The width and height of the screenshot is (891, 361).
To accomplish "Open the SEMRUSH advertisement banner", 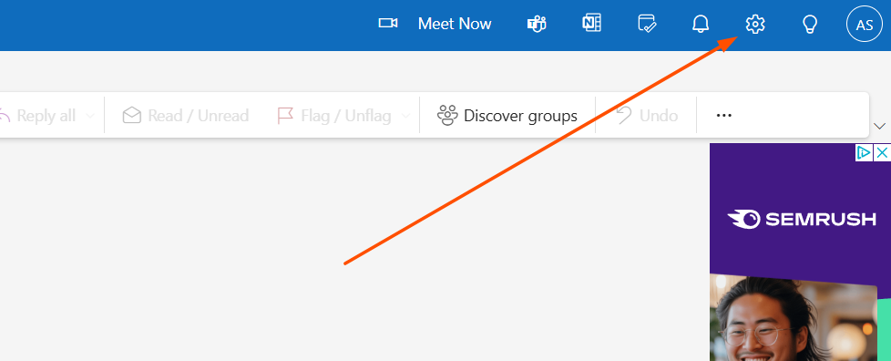I will coord(802,219).
